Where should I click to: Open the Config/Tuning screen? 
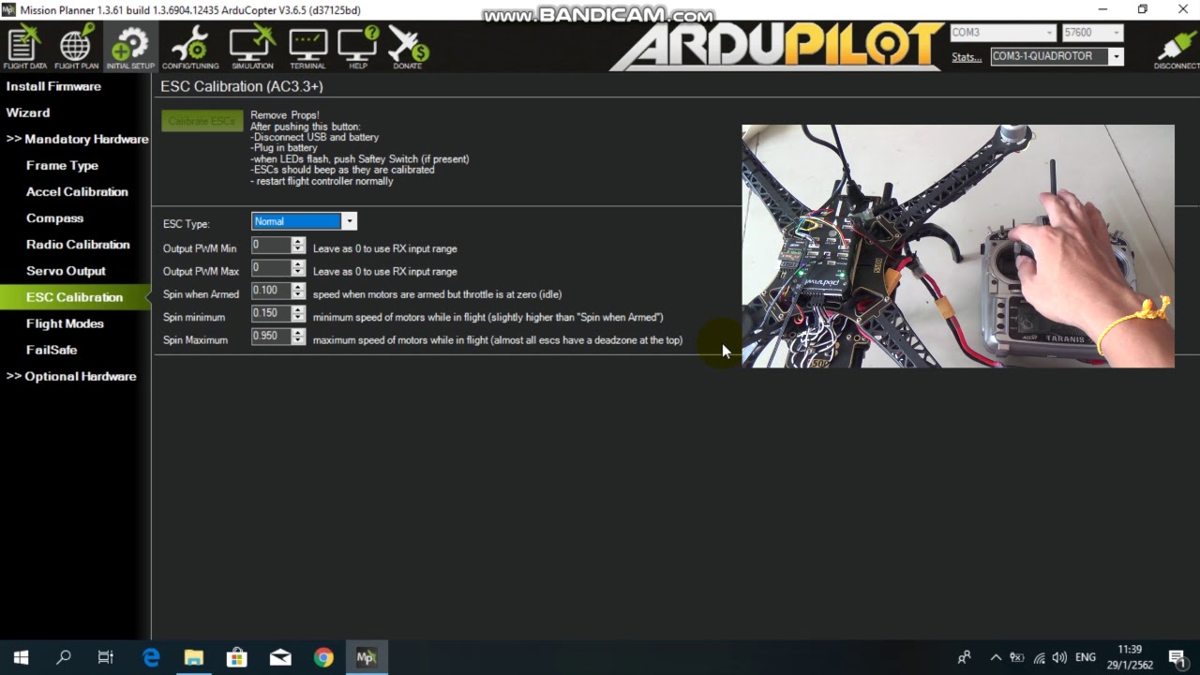coord(190,48)
